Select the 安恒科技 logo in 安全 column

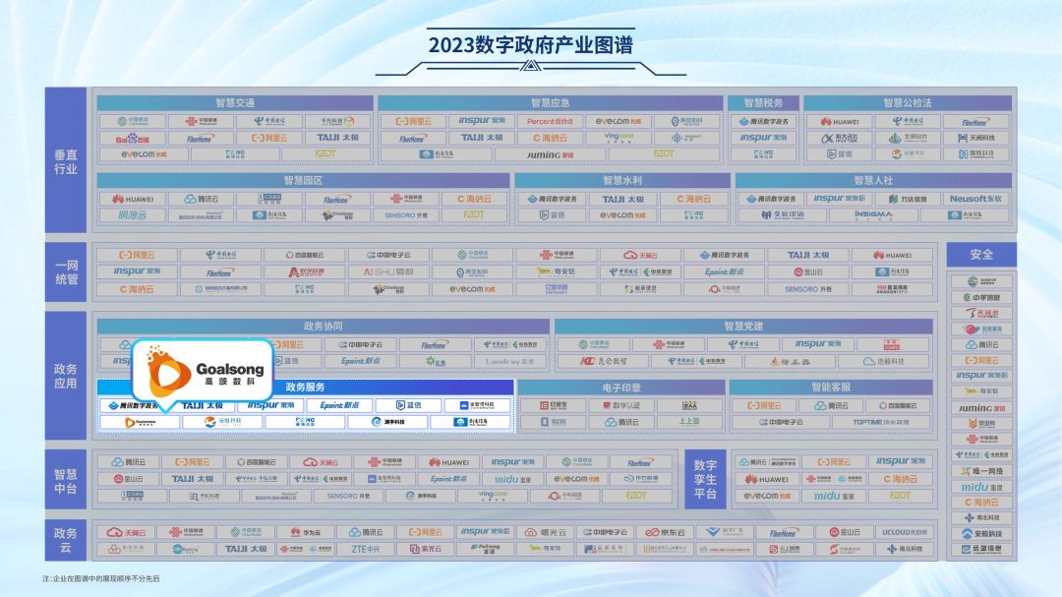coord(980,534)
